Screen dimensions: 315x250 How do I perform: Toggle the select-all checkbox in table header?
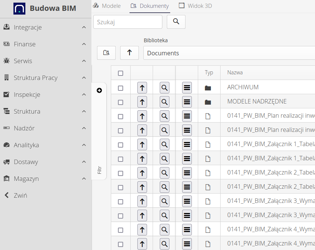[121, 73]
